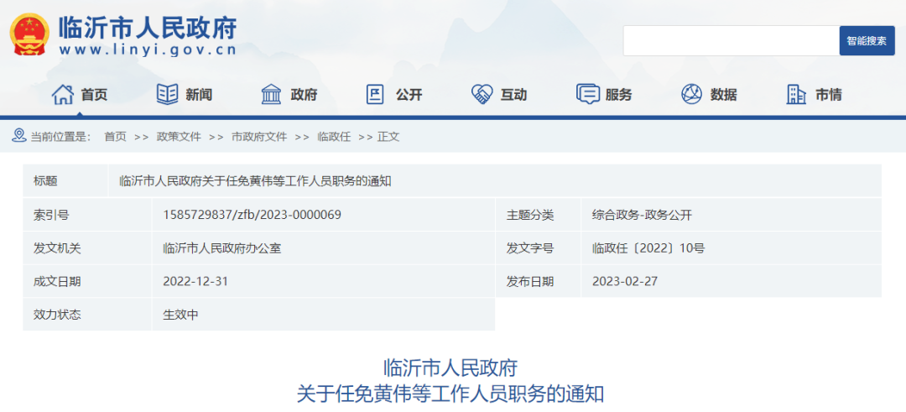Click the article heading 临沂市人民政府
906x412 pixels.
450,368
